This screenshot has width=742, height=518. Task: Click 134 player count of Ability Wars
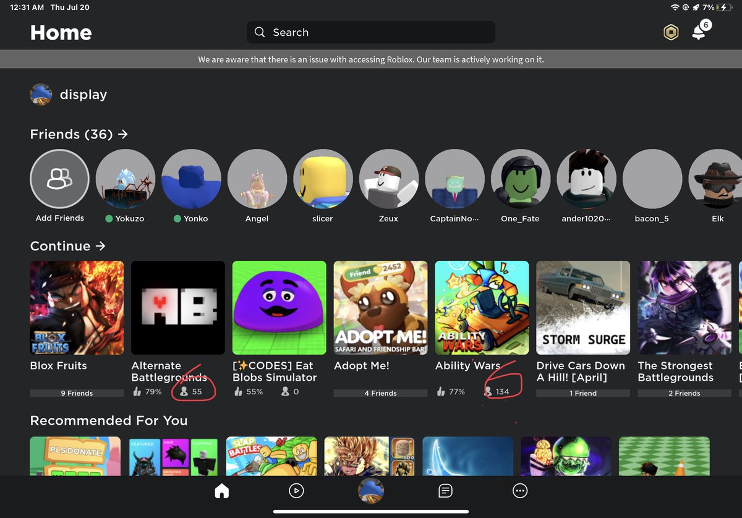pos(497,392)
